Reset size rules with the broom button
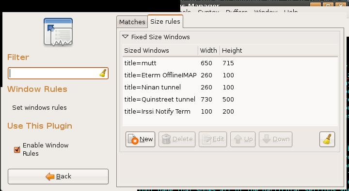349x191 pixels. point(327,139)
